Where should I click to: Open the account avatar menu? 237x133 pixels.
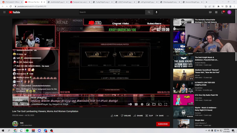tap(229, 12)
